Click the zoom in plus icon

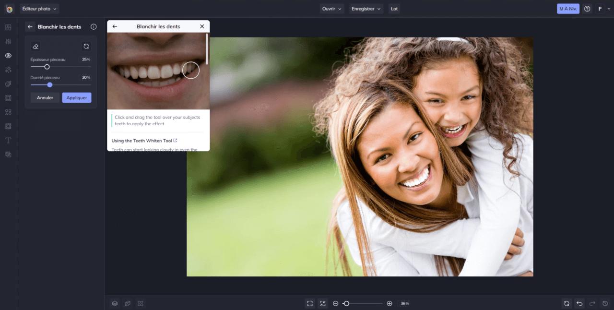click(390, 303)
